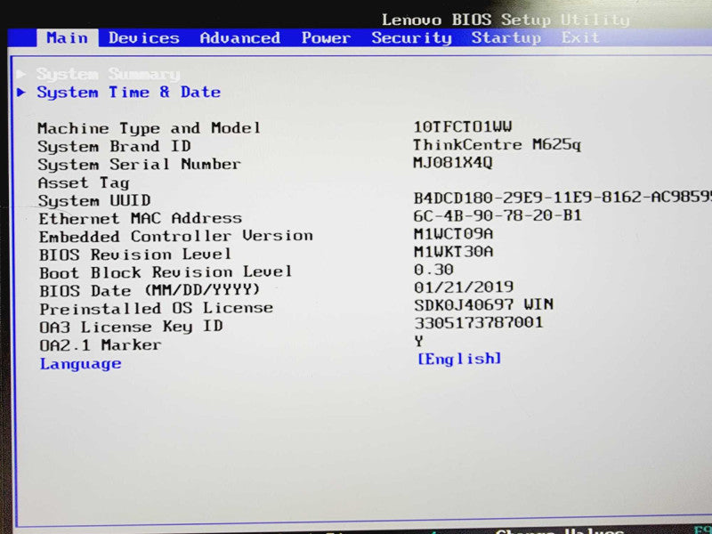Select the Exit tab
The image size is (712, 534).
pyautogui.click(x=580, y=37)
